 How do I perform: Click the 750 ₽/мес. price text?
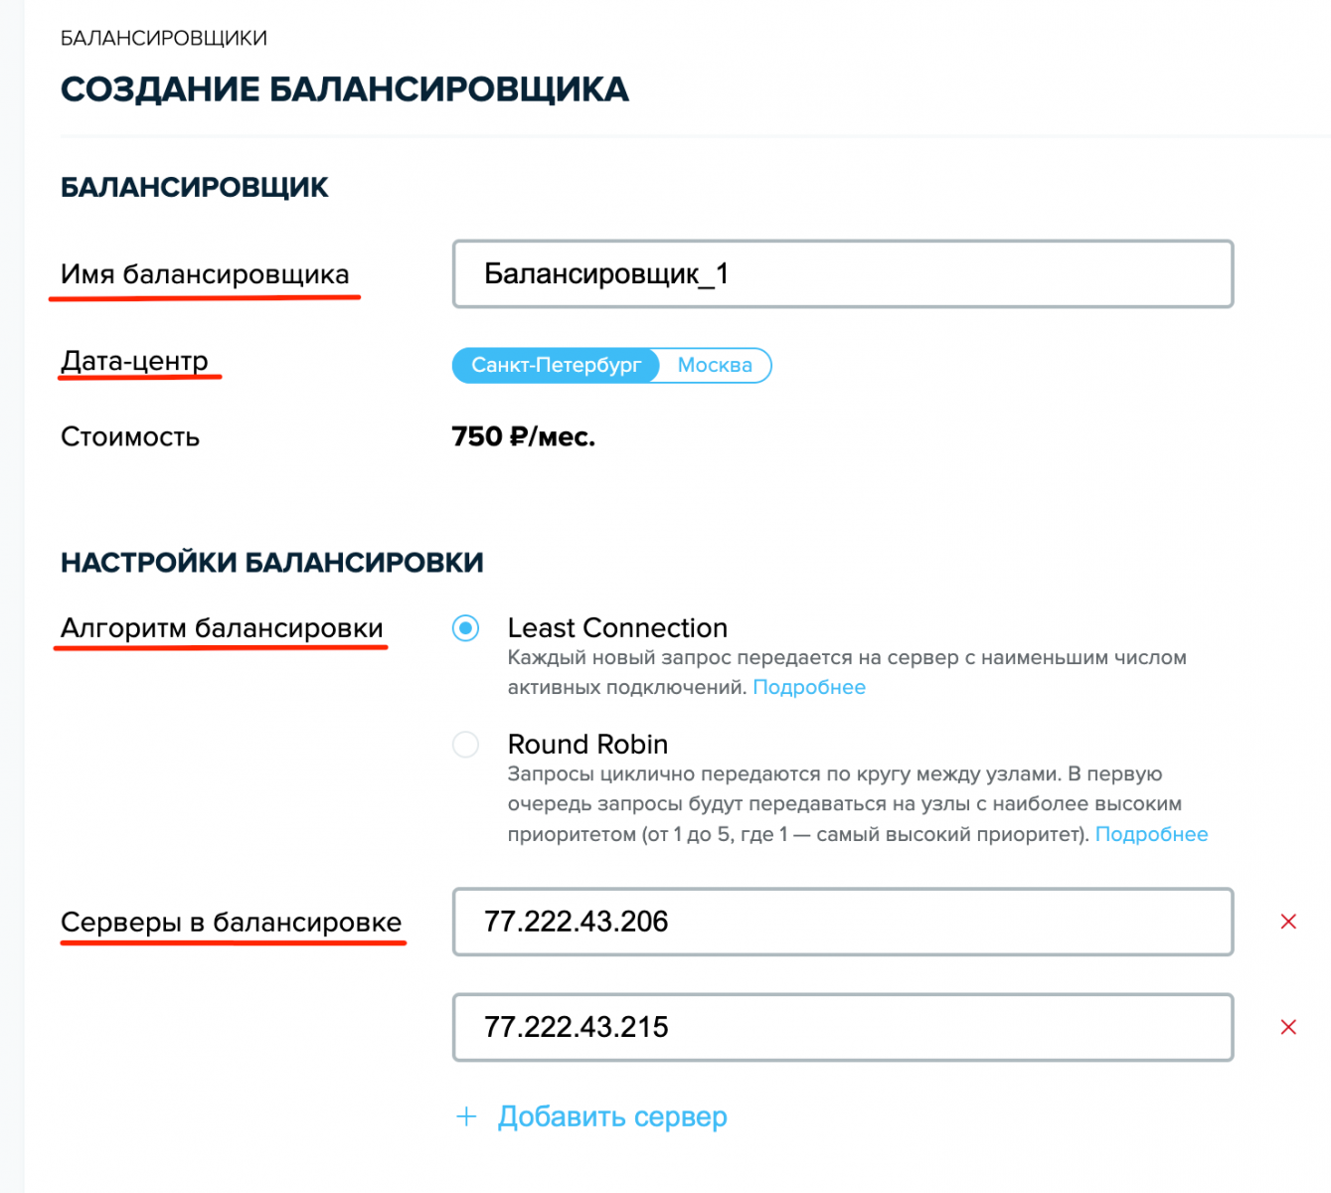coord(523,436)
